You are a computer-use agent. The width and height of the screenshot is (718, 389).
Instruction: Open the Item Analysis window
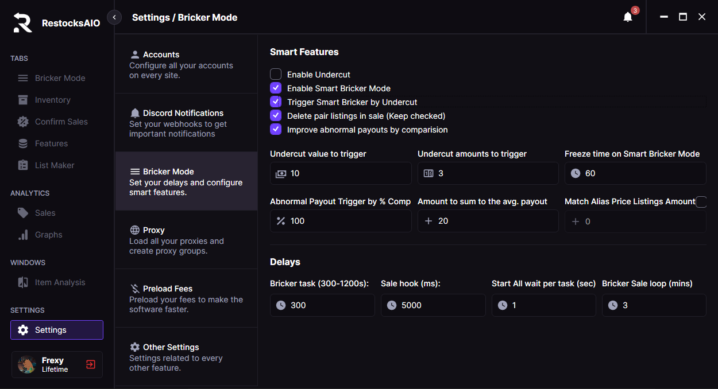(60, 282)
